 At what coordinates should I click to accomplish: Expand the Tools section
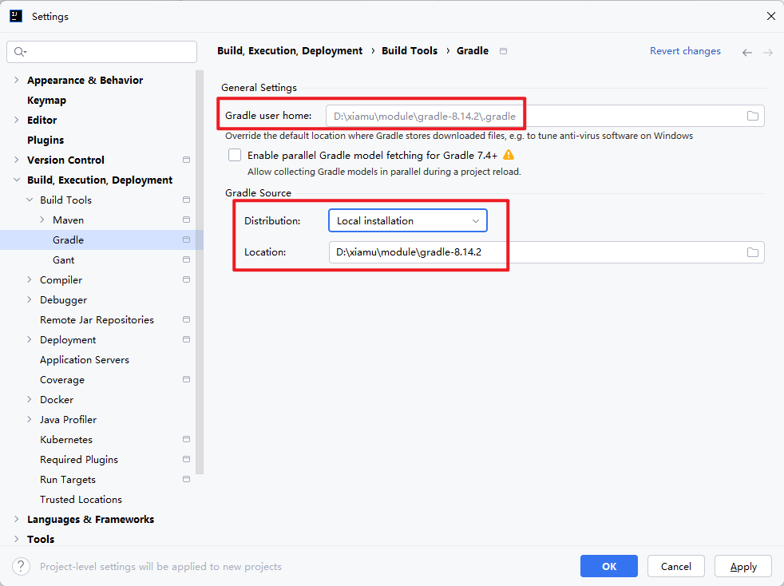[x=17, y=540]
